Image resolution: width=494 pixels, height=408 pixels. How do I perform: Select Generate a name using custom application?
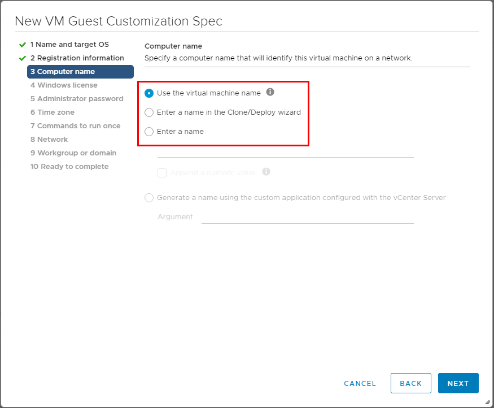(149, 198)
